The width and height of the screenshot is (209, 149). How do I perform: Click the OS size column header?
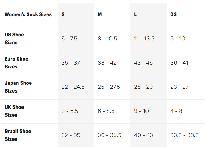pyautogui.click(x=173, y=14)
